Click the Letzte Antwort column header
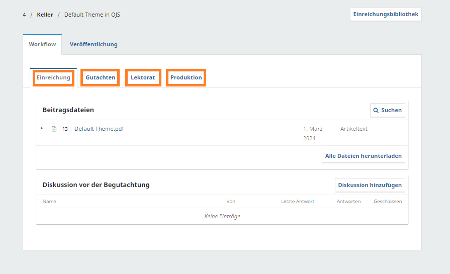 pos(298,202)
